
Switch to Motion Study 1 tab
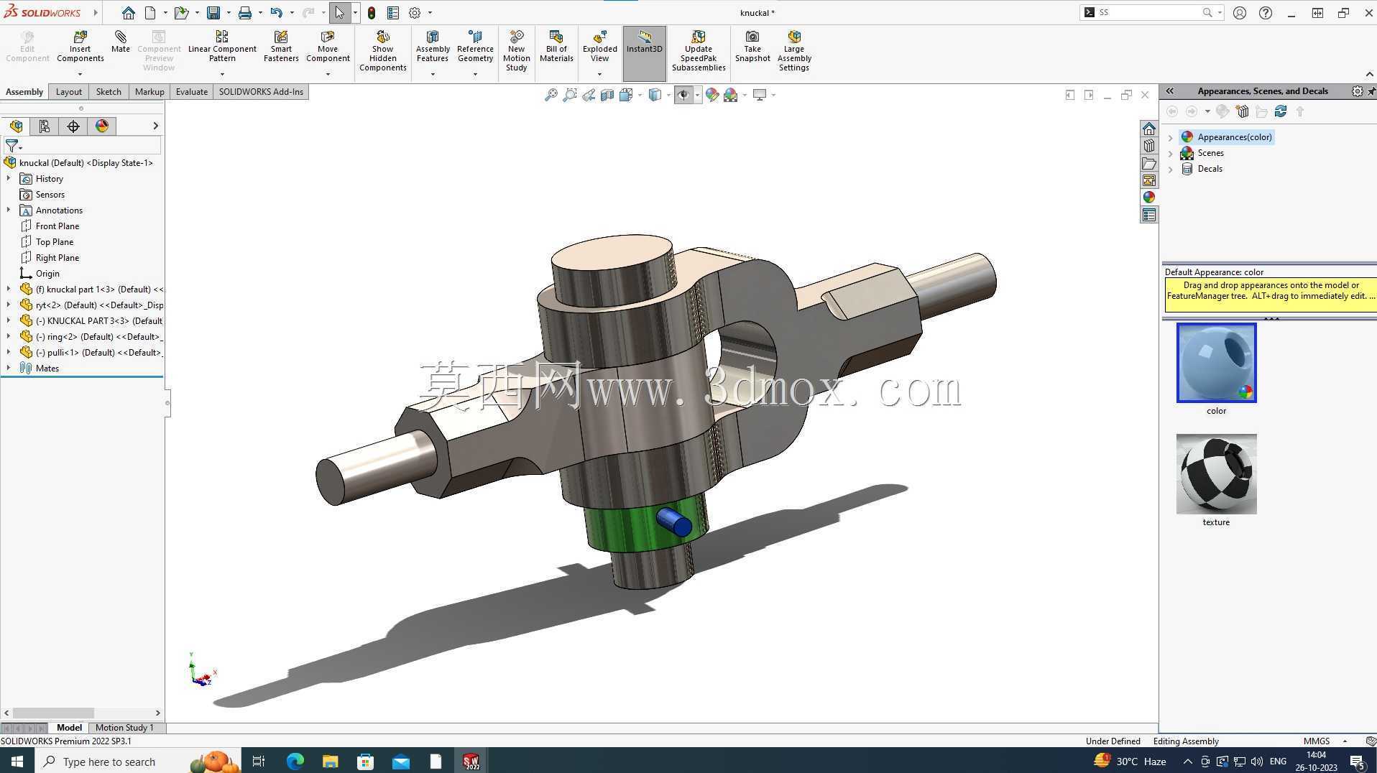click(124, 728)
